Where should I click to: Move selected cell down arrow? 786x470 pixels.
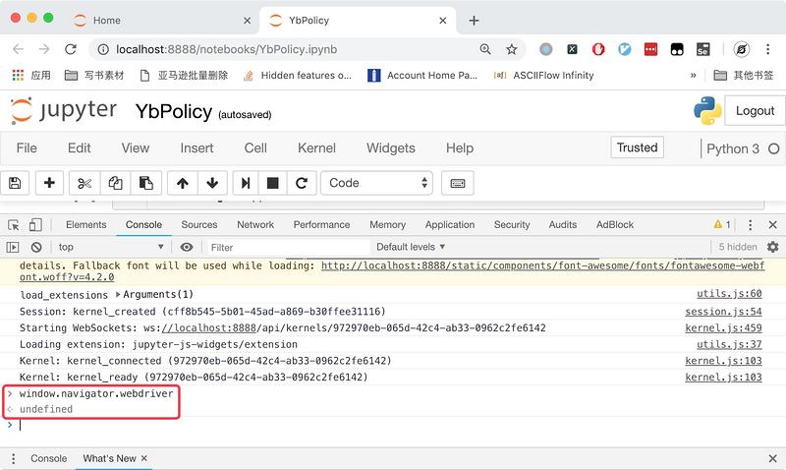click(x=212, y=183)
